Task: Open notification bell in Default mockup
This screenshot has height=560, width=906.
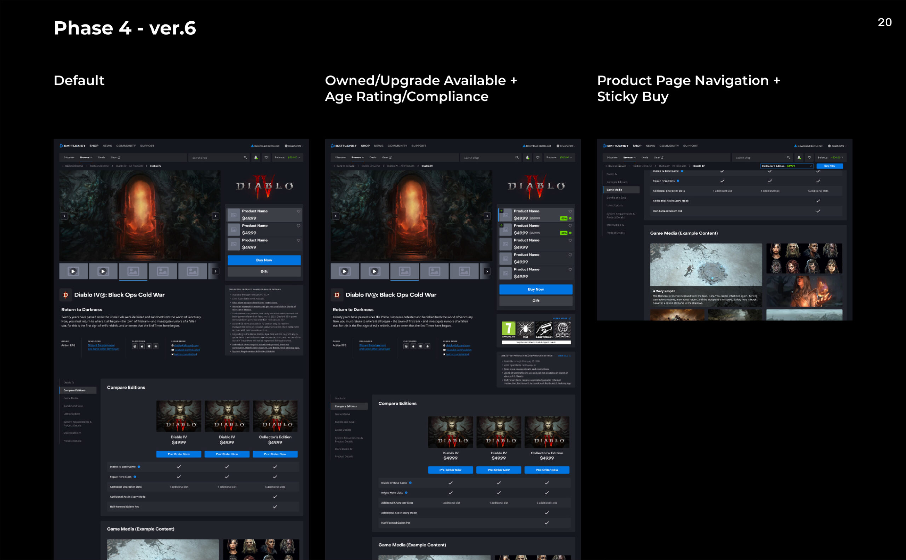Action: tap(256, 158)
